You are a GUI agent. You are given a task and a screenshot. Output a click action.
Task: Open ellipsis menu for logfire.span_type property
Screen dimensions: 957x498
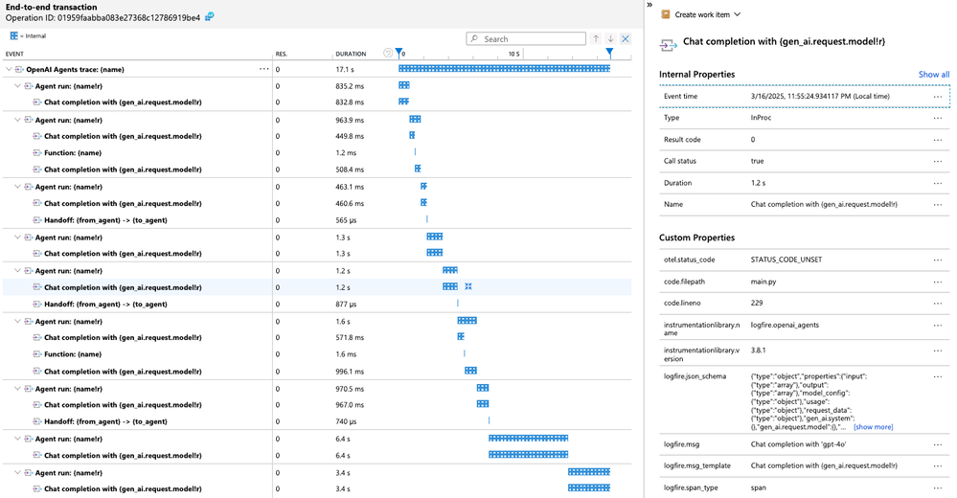[938, 487]
